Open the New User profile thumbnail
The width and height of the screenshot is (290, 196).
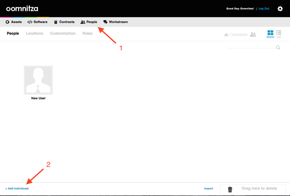(x=38, y=80)
